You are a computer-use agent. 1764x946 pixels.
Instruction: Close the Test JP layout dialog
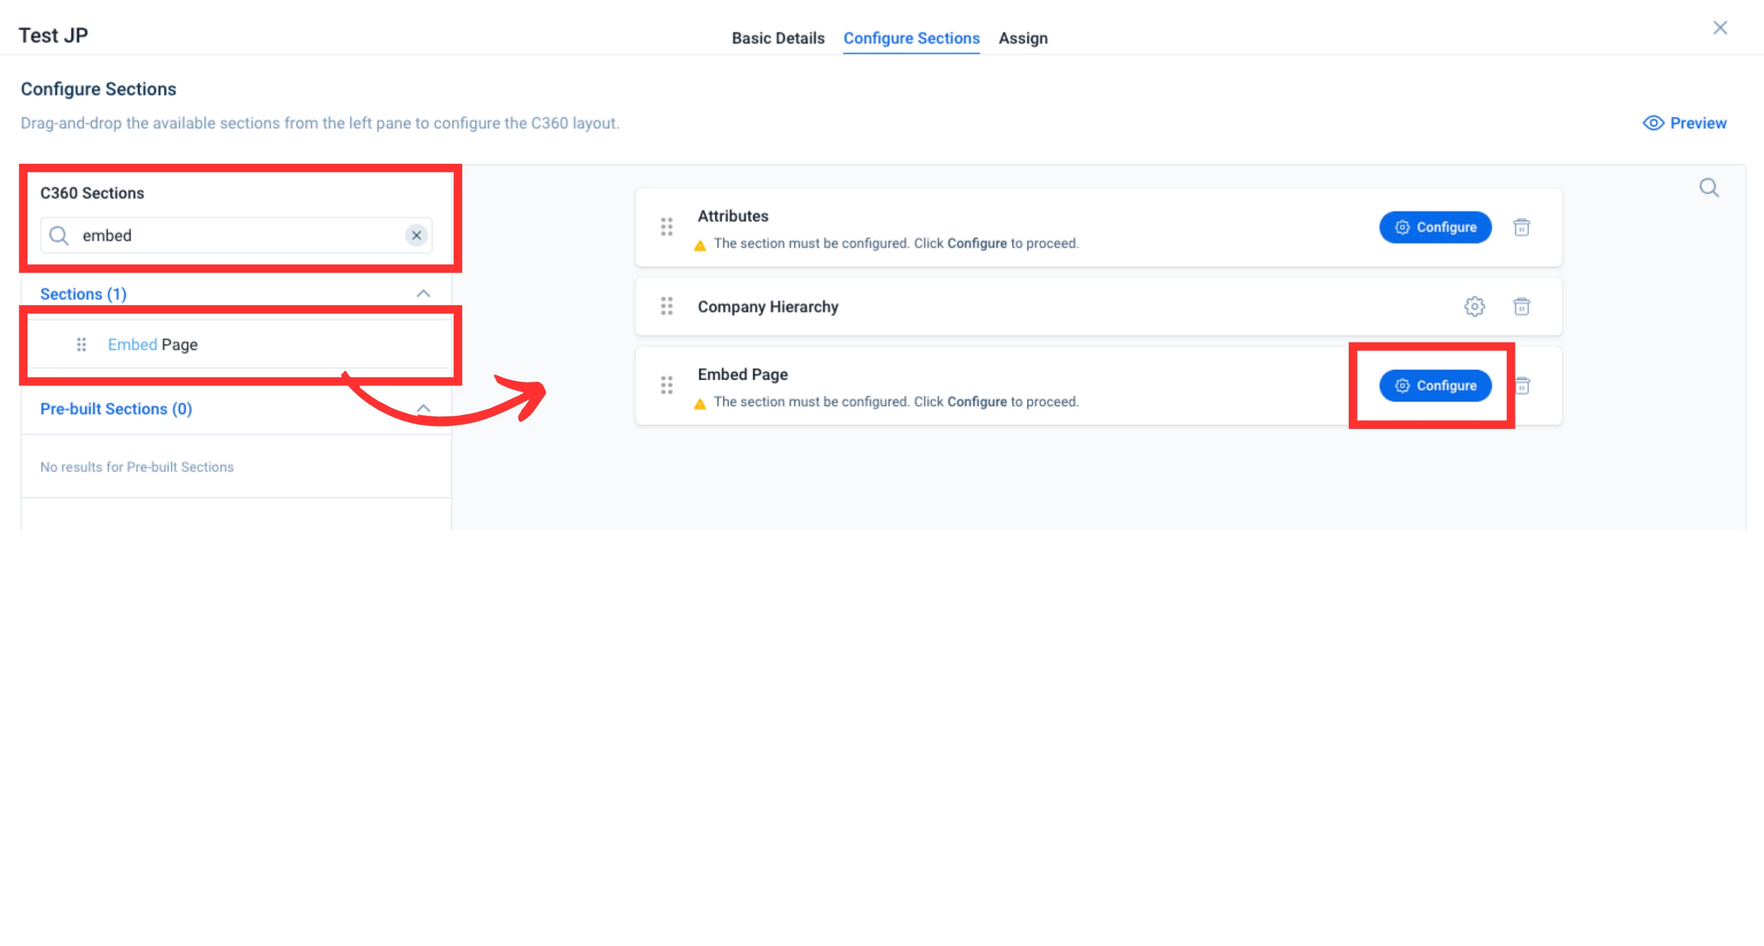1719,28
